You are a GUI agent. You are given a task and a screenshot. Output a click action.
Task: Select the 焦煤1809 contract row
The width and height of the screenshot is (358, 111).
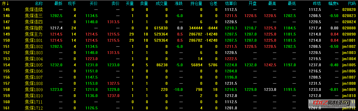coord(179,89)
